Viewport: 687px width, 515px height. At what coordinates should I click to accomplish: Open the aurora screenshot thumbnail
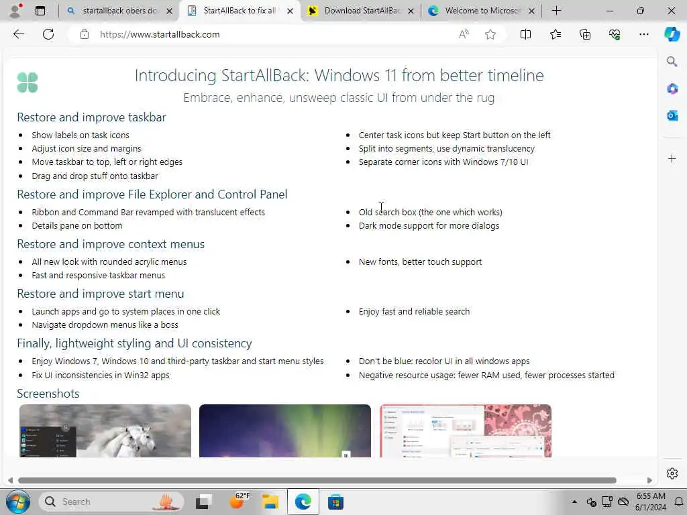click(284, 431)
